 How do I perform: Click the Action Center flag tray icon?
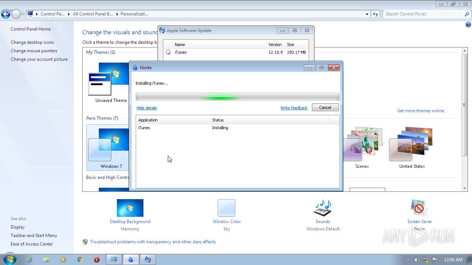tap(435, 260)
